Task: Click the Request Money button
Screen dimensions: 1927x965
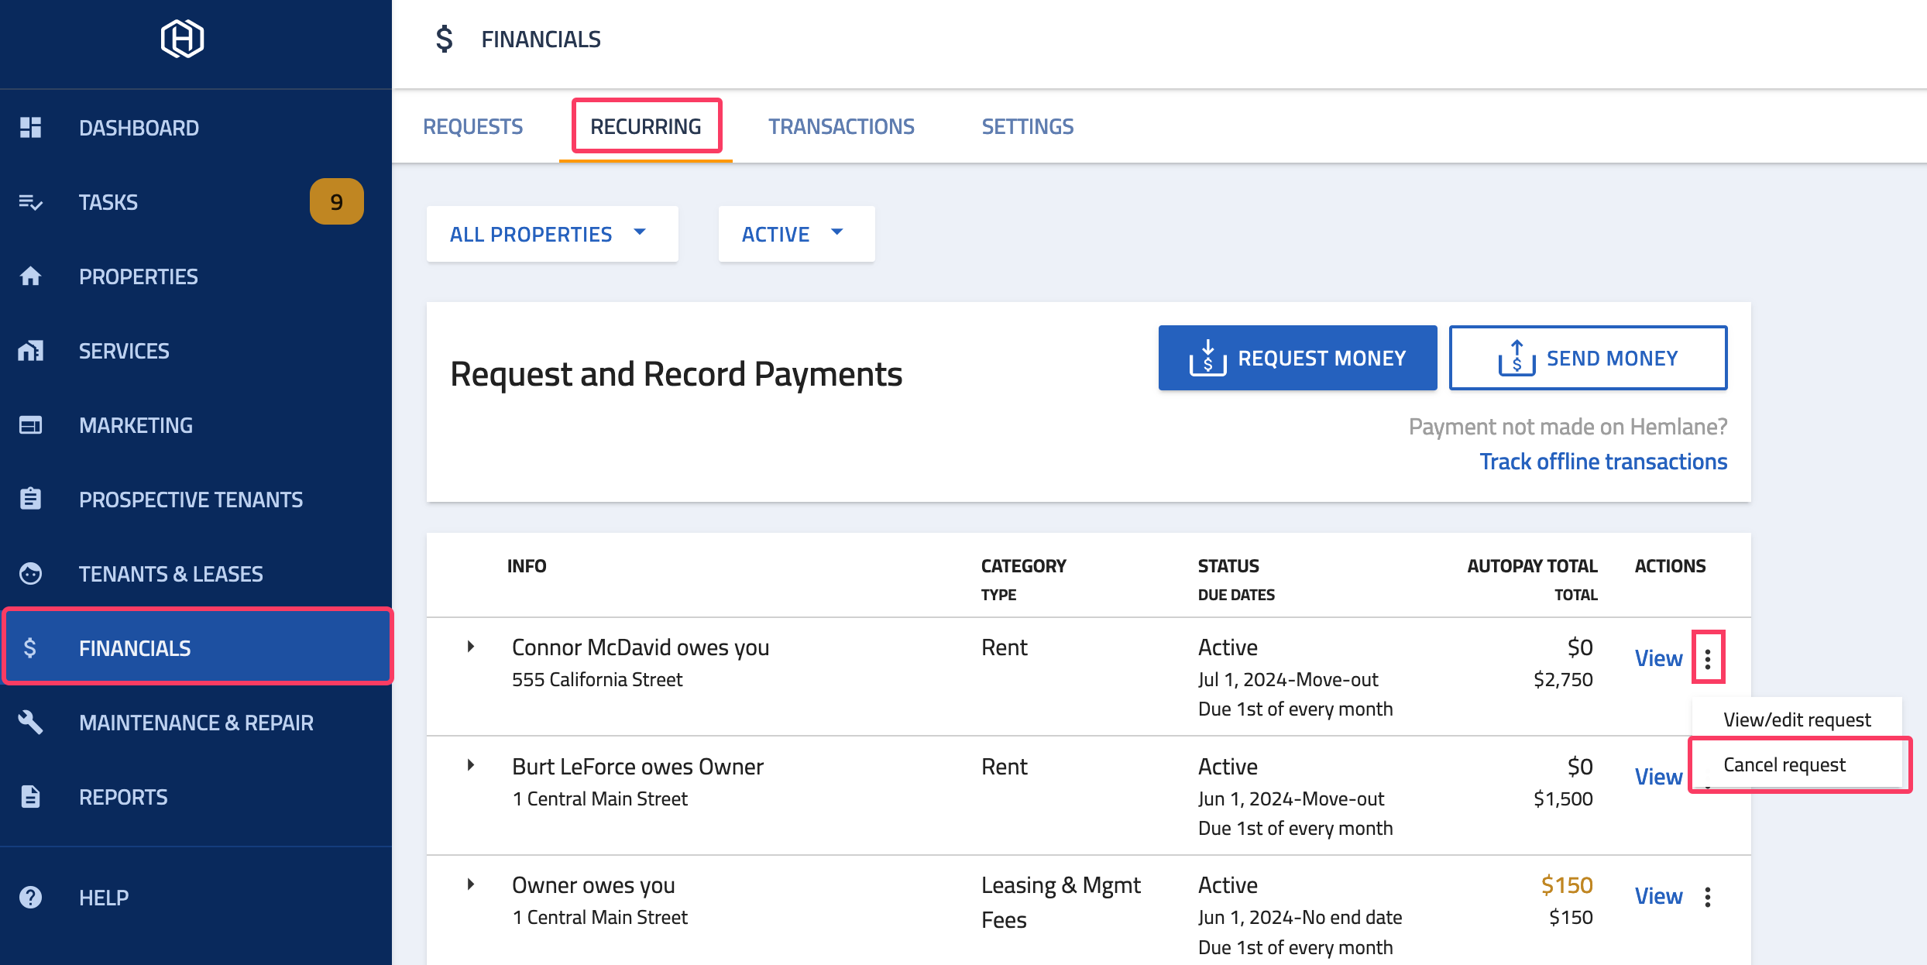Action: tap(1297, 357)
